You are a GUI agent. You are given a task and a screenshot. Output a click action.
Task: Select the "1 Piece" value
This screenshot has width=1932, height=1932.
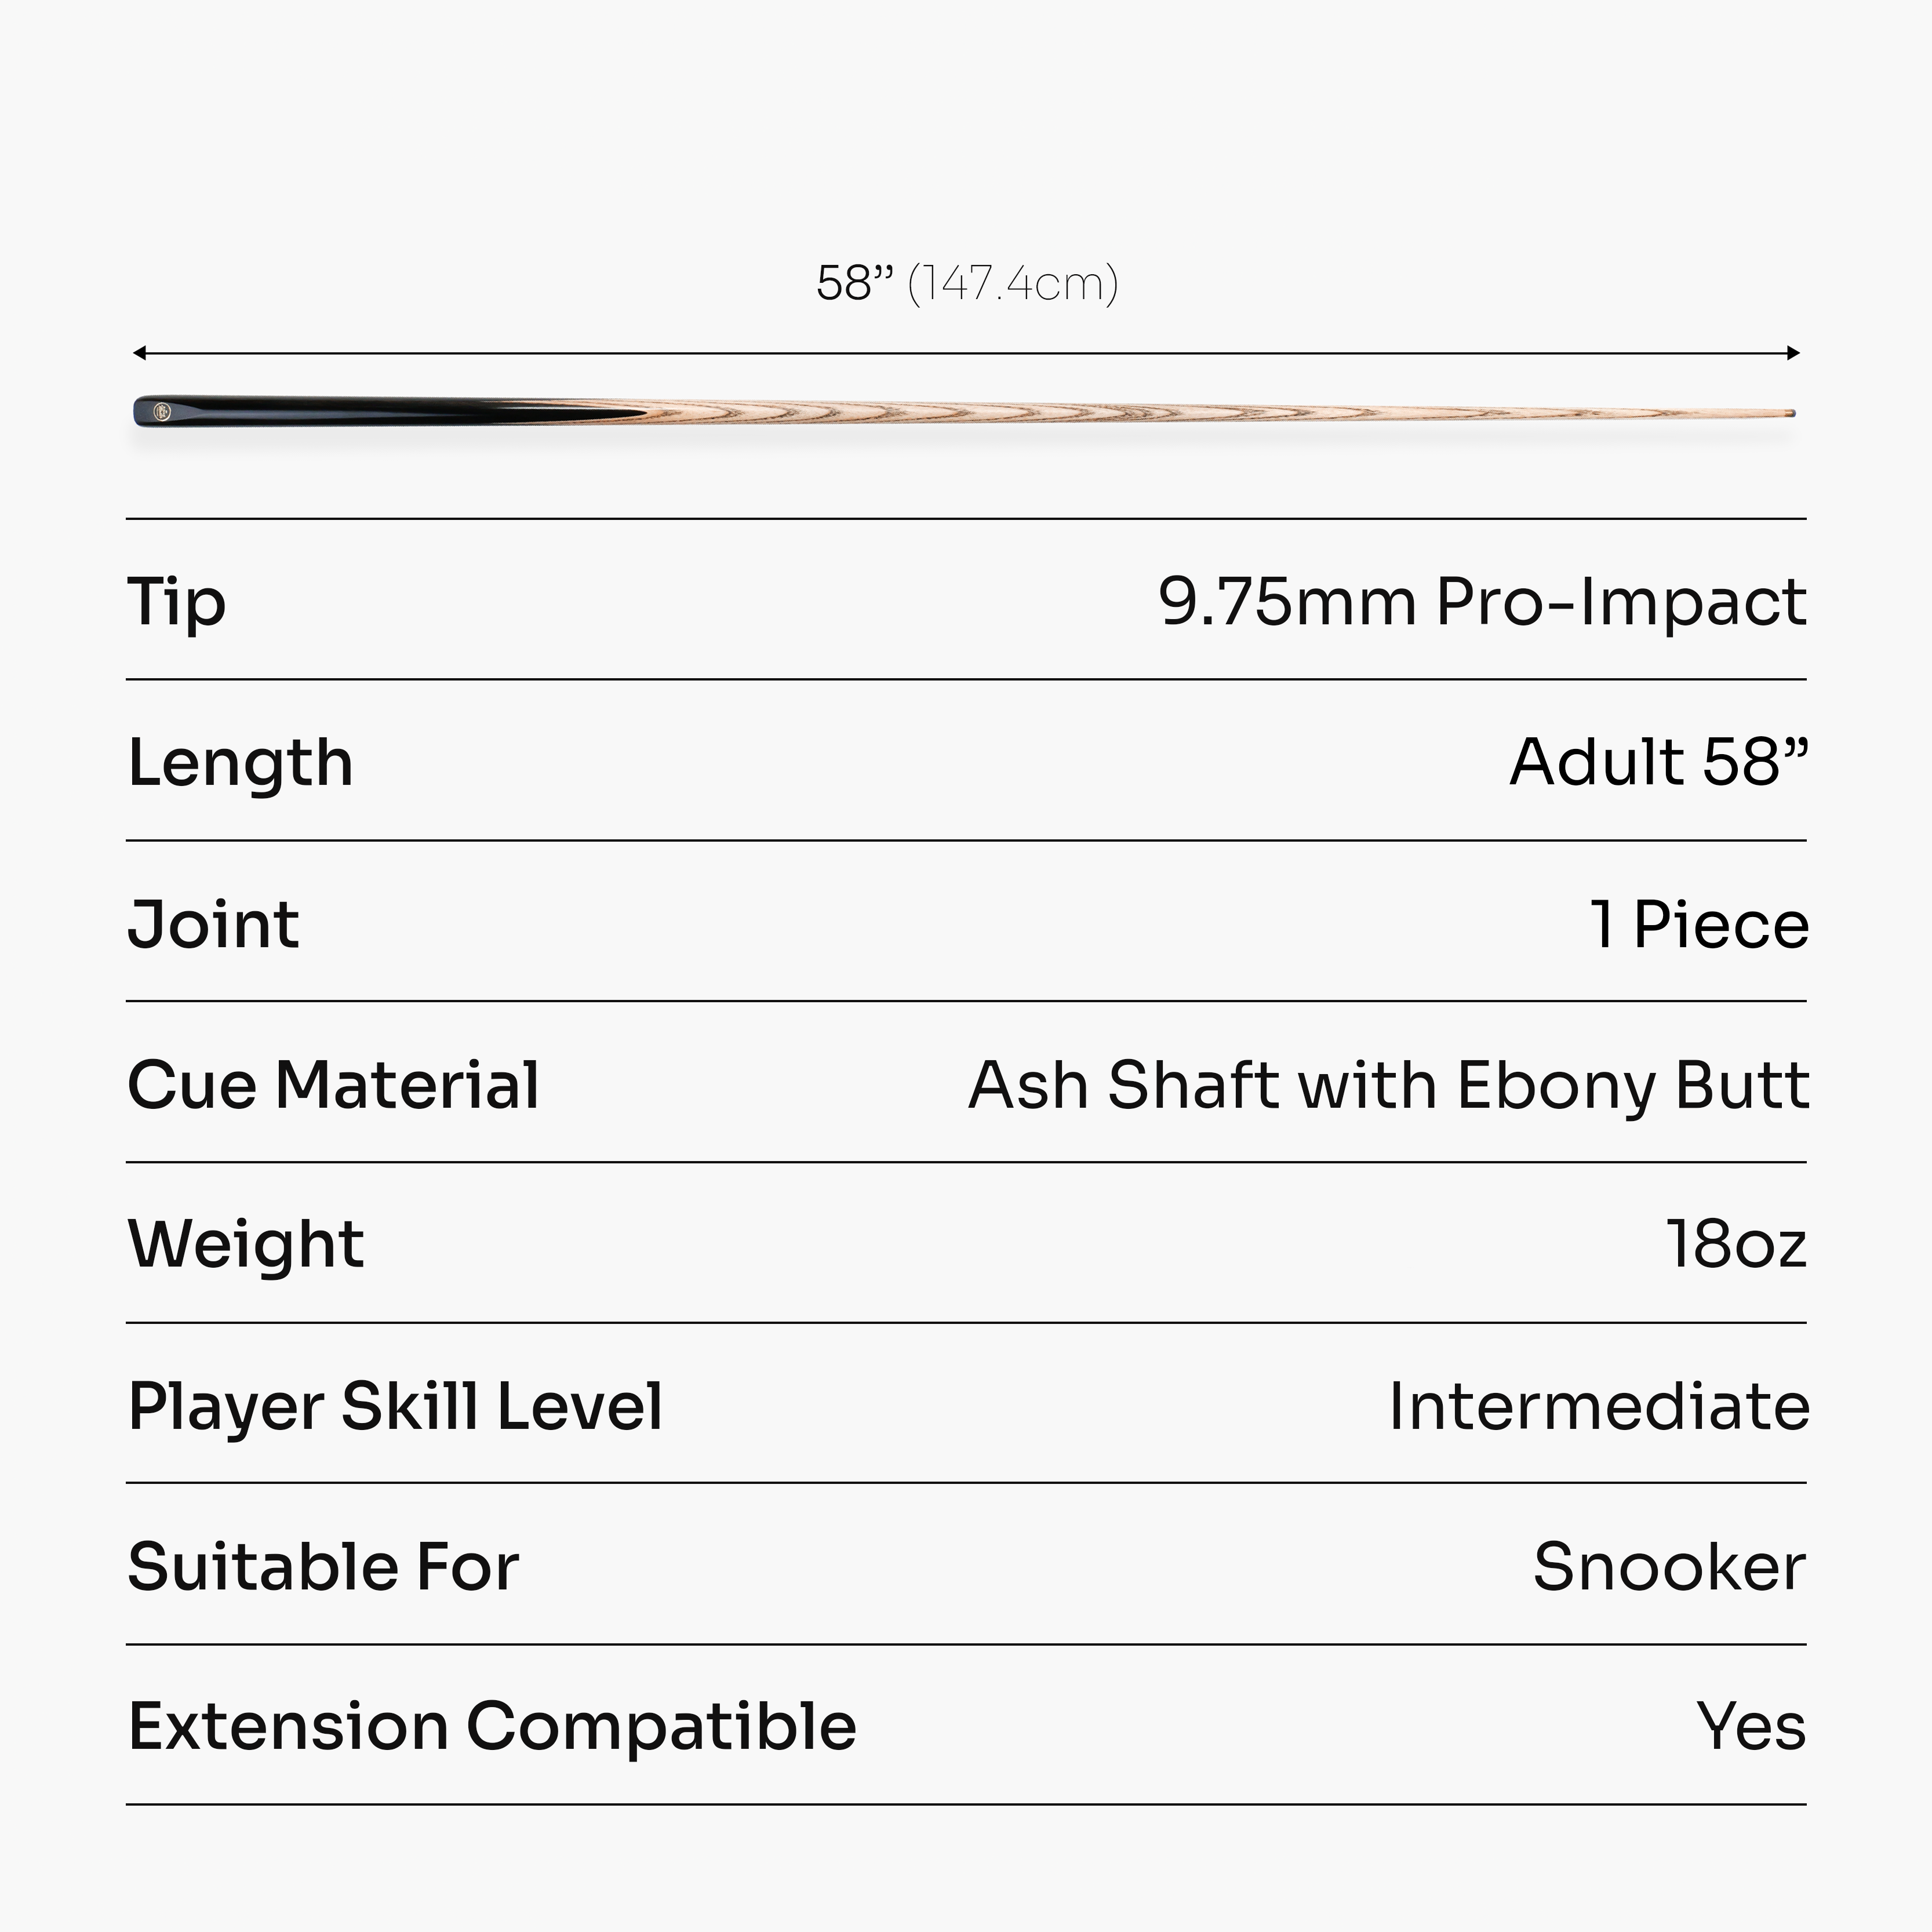pos(1699,924)
